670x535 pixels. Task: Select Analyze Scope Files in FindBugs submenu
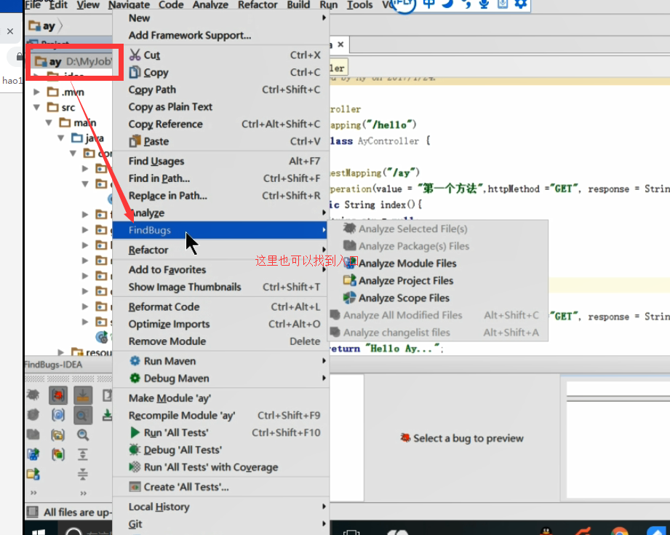click(x=404, y=298)
